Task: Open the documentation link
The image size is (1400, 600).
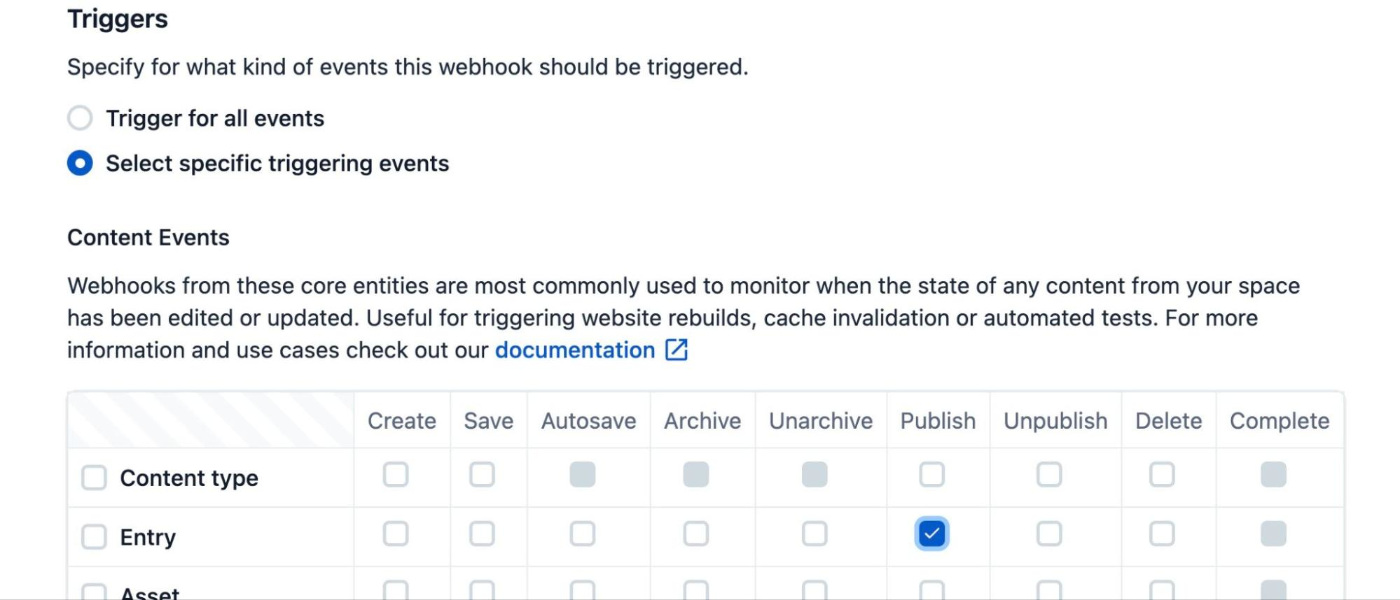Action: pos(574,350)
